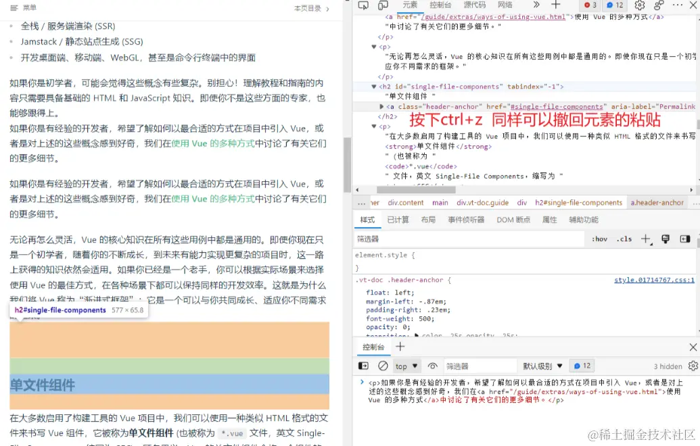Expand the a.header-anchor DOM node

(381, 107)
